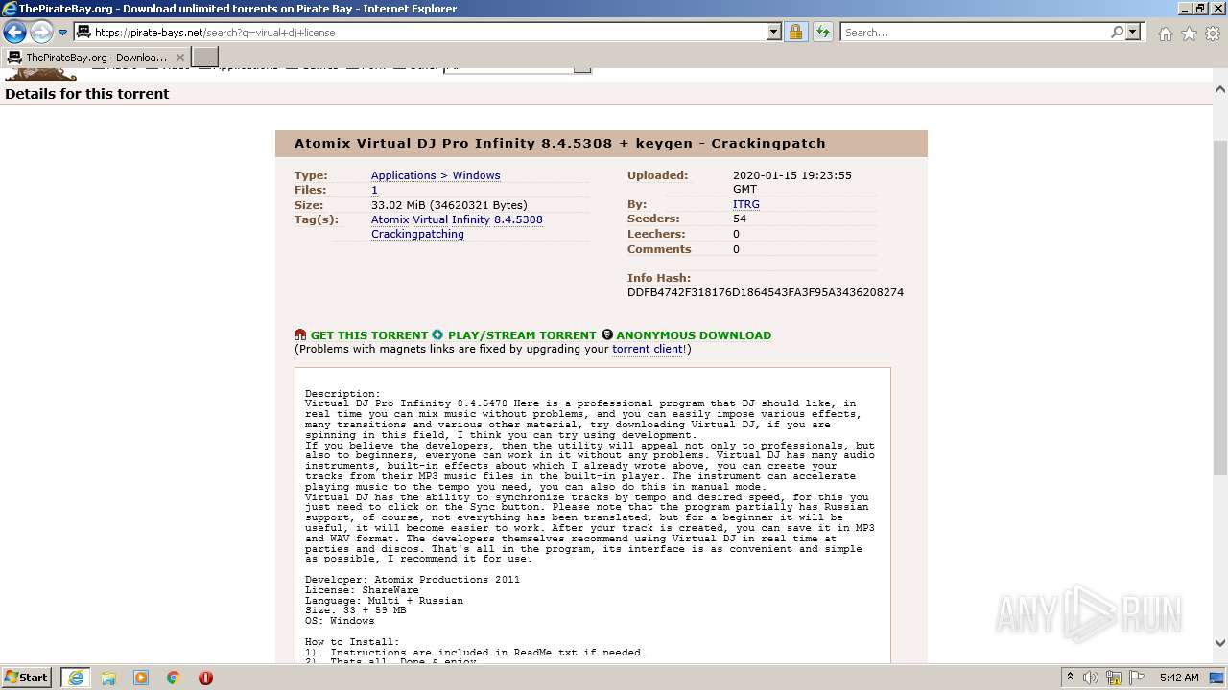Focus the address bar URL field
This screenshot has width=1228, height=690.
[x=429, y=32]
